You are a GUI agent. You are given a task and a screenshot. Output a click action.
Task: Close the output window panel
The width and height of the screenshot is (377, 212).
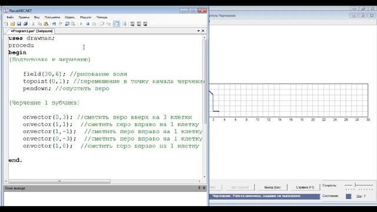pyautogui.click(x=204, y=188)
